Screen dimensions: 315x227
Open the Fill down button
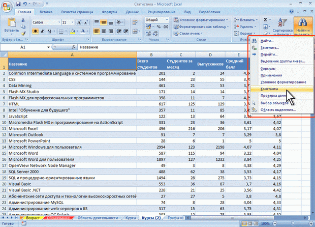[265, 26]
